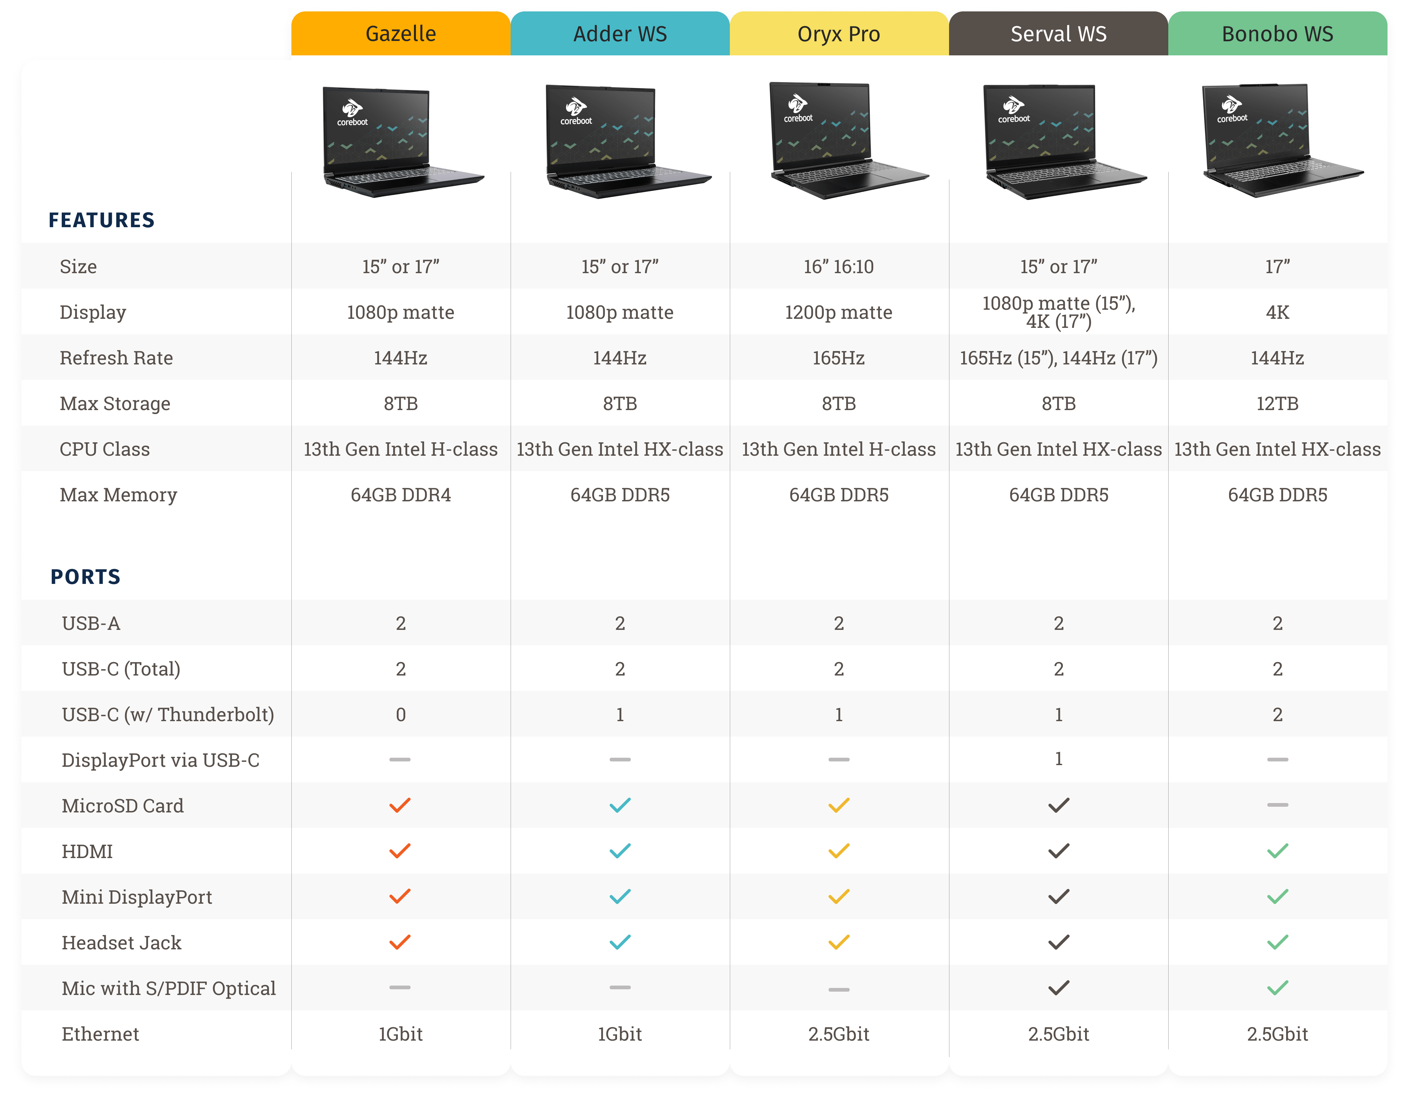Click the 1200p matte display value

coord(839,312)
